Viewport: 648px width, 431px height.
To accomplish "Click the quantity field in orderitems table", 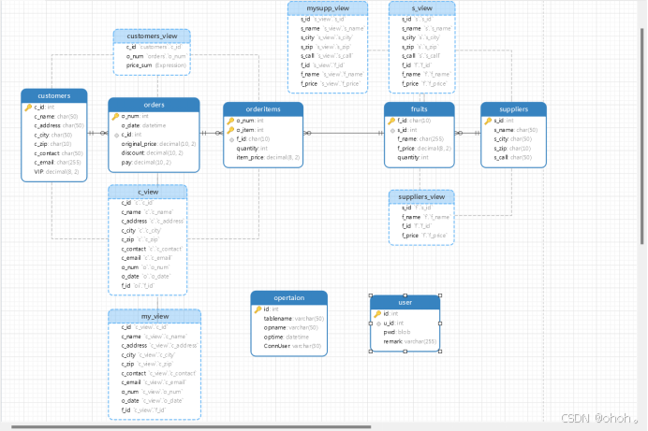I will [x=252, y=149].
